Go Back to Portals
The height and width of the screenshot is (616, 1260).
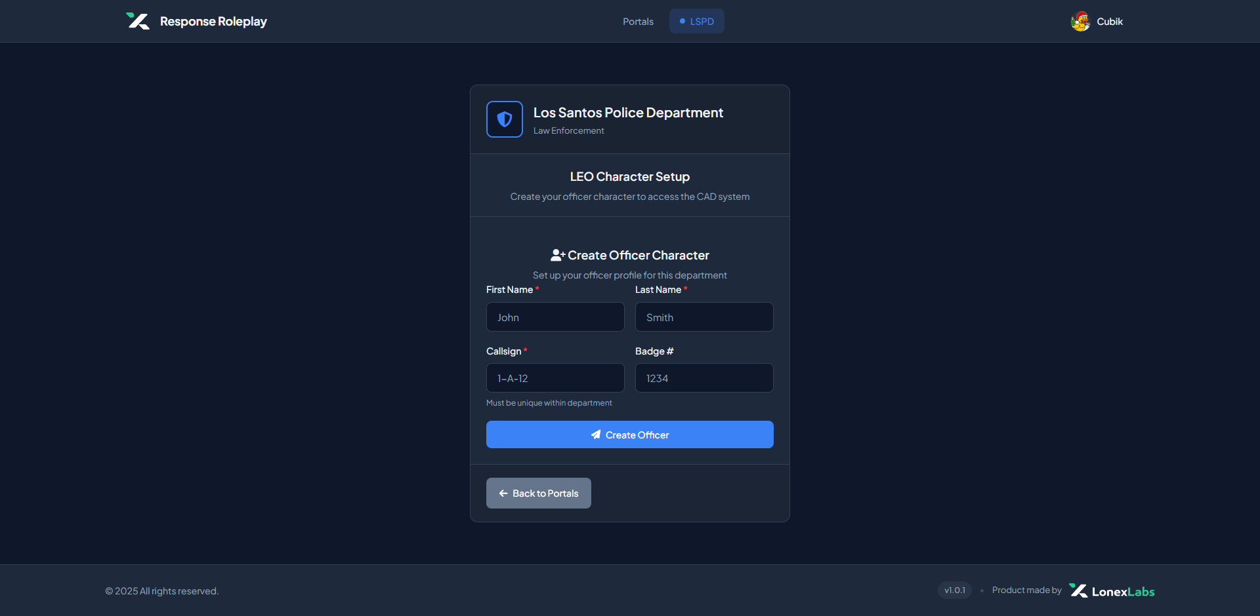(x=539, y=493)
